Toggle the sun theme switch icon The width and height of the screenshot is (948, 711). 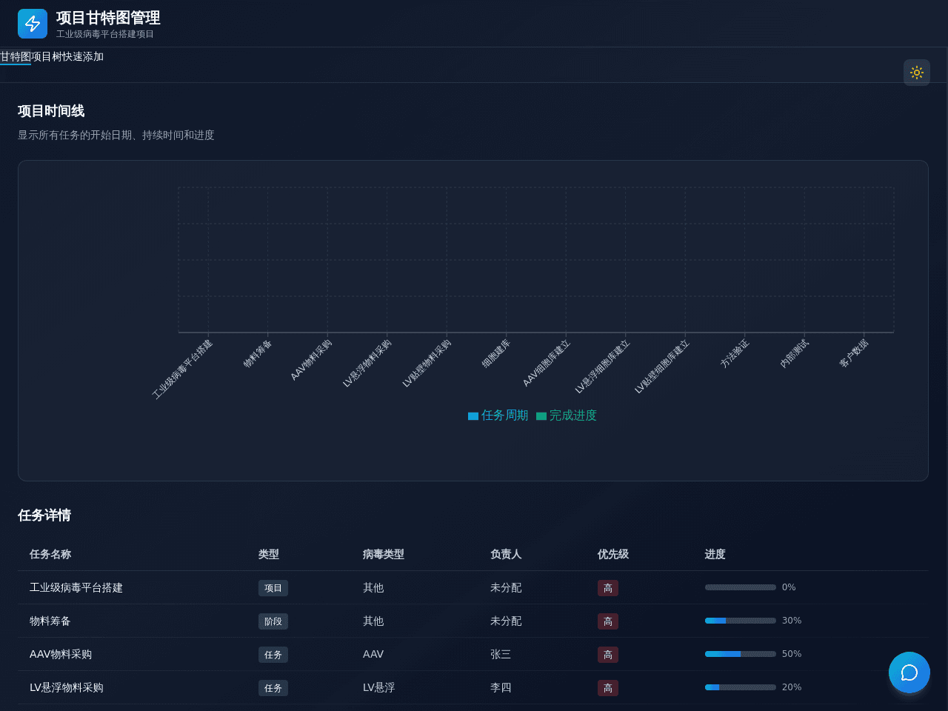pos(917,73)
